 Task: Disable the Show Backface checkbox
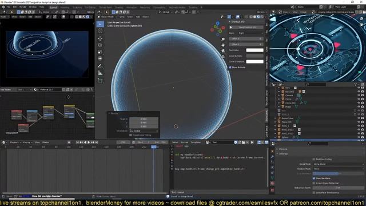[x=314, y=179]
